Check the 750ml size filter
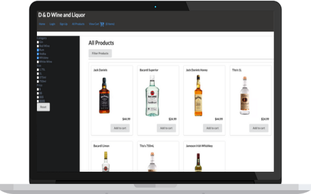Viewport: 311px width, 194px height. (x=38, y=81)
